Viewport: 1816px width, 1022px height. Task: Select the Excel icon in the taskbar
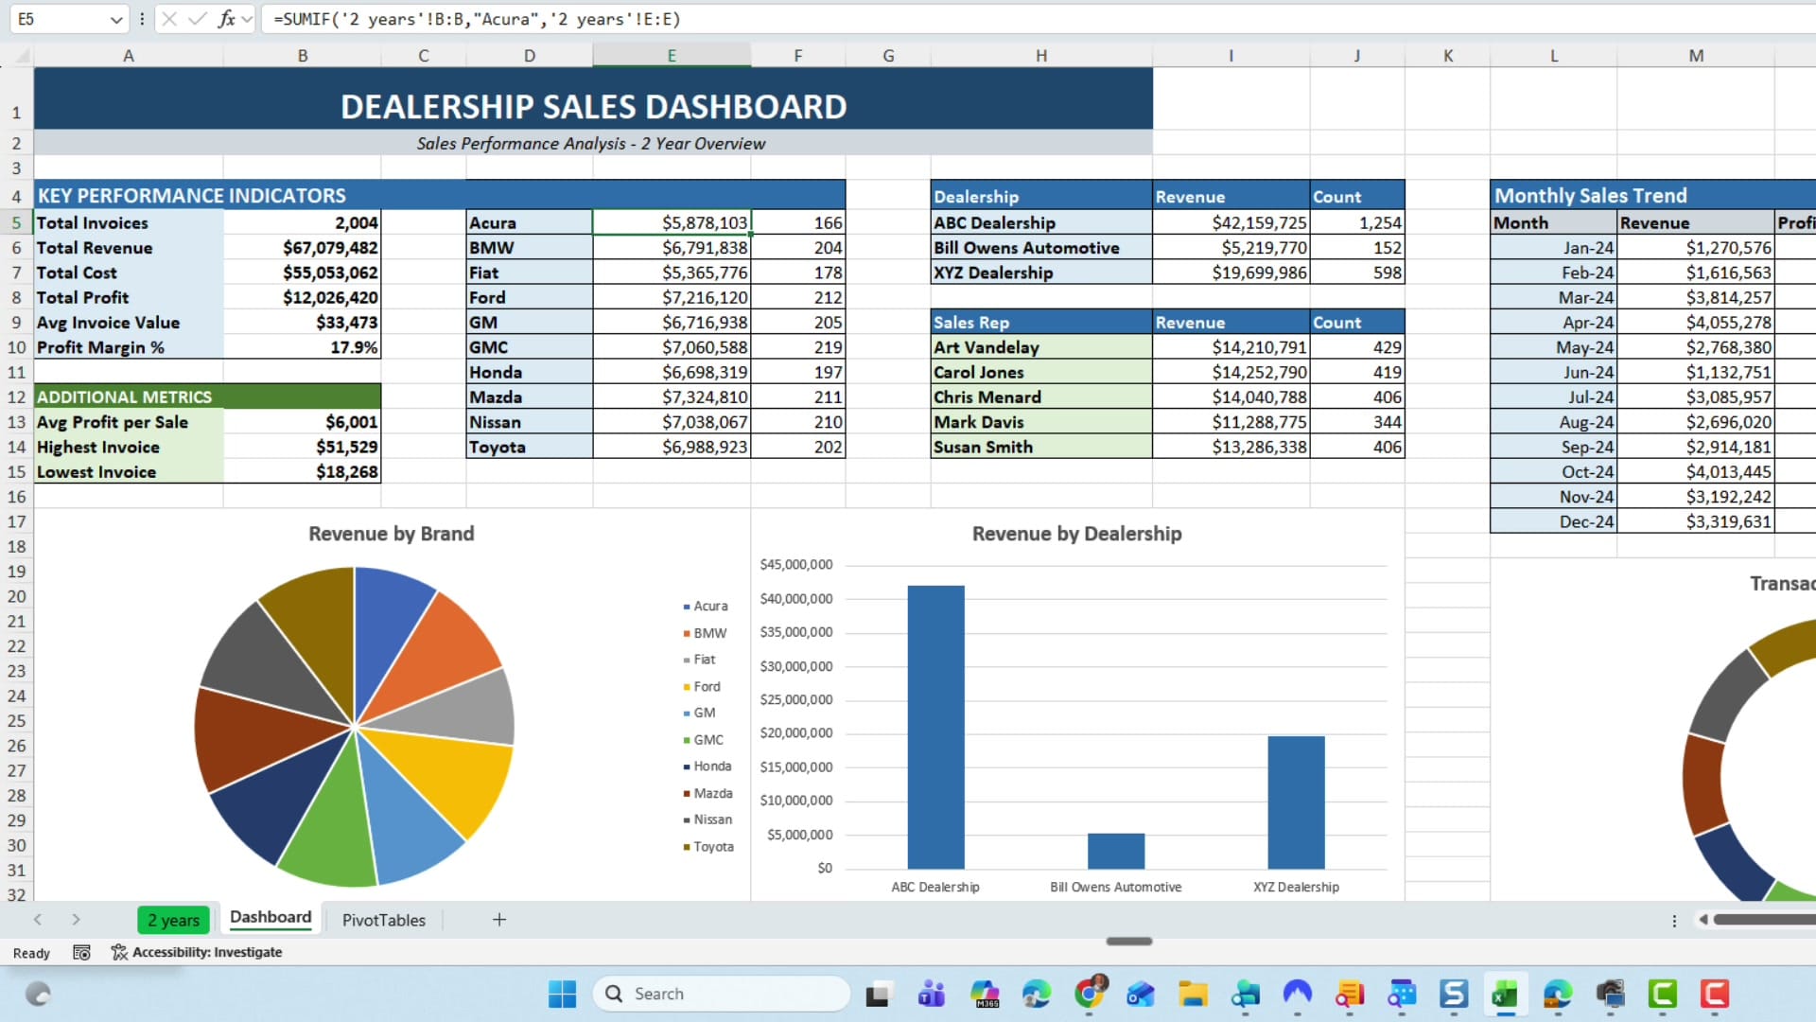pos(1506,995)
